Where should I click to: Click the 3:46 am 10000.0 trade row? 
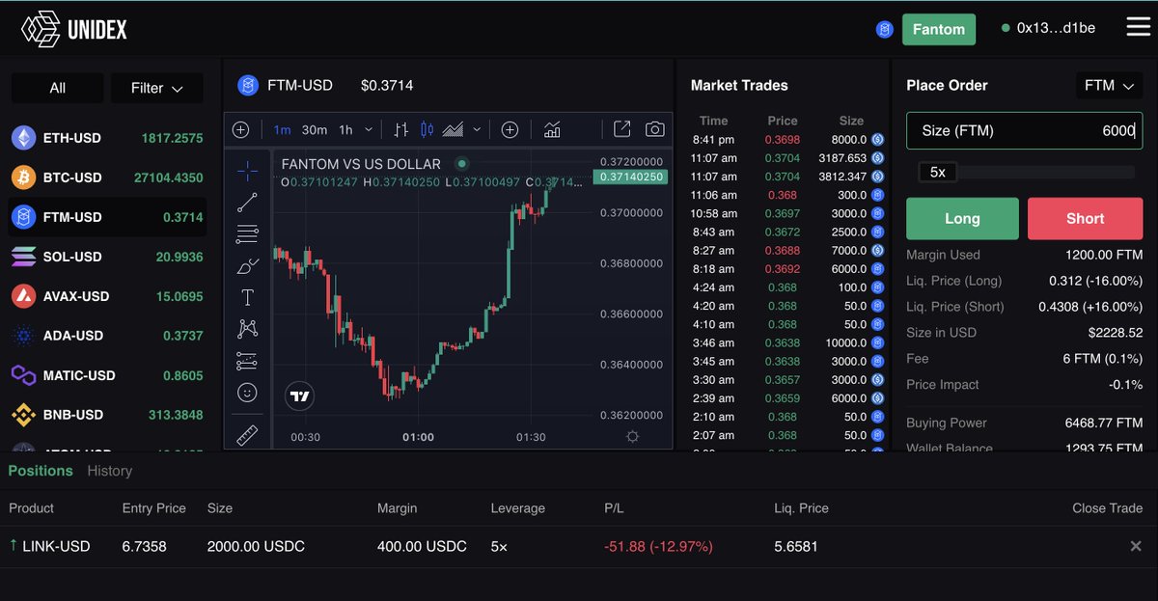tap(788, 342)
